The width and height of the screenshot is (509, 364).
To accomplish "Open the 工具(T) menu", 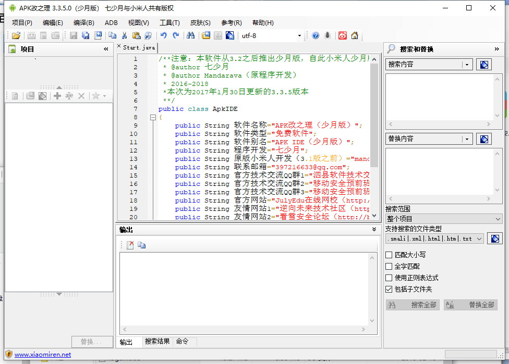I will [x=169, y=23].
